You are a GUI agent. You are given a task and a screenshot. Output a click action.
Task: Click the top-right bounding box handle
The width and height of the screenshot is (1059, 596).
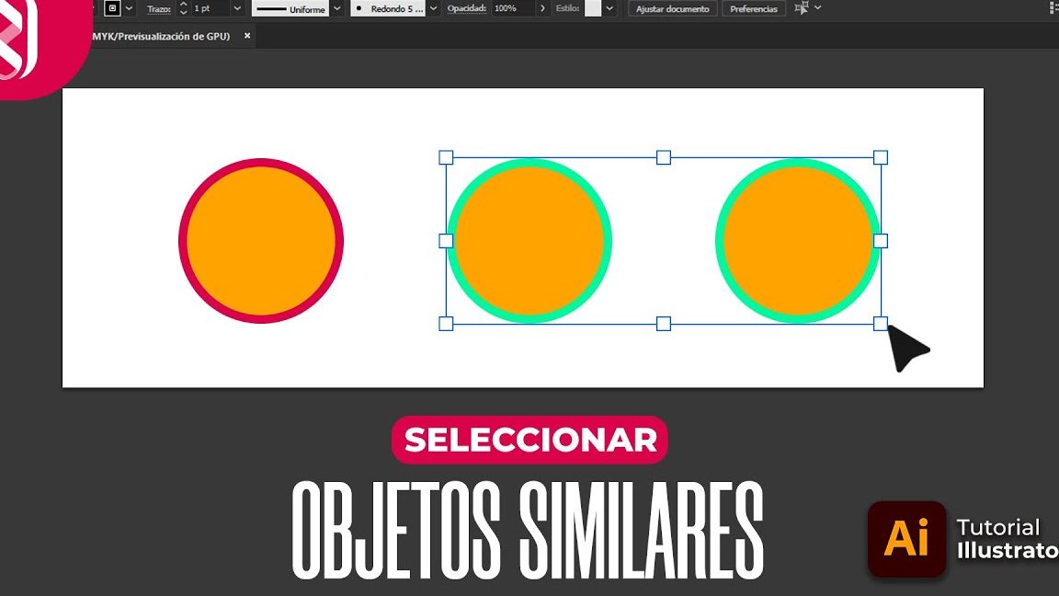coord(881,157)
